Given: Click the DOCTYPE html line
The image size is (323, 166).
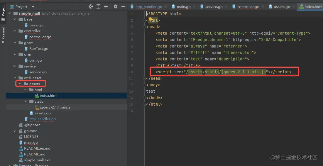Looking at the screenshot, I should click(x=164, y=14).
